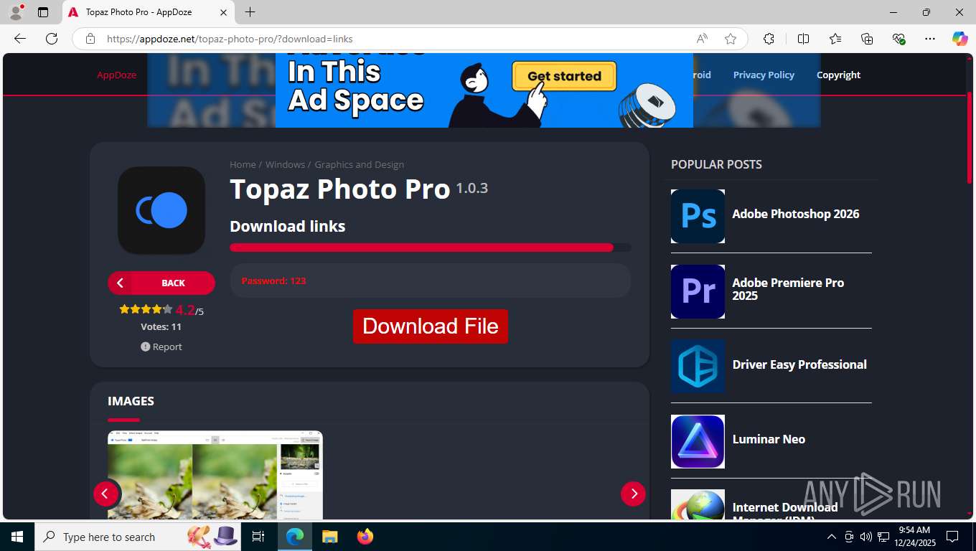Open Driver Easy Professional post
This screenshot has width=976, height=551.
[x=799, y=364]
